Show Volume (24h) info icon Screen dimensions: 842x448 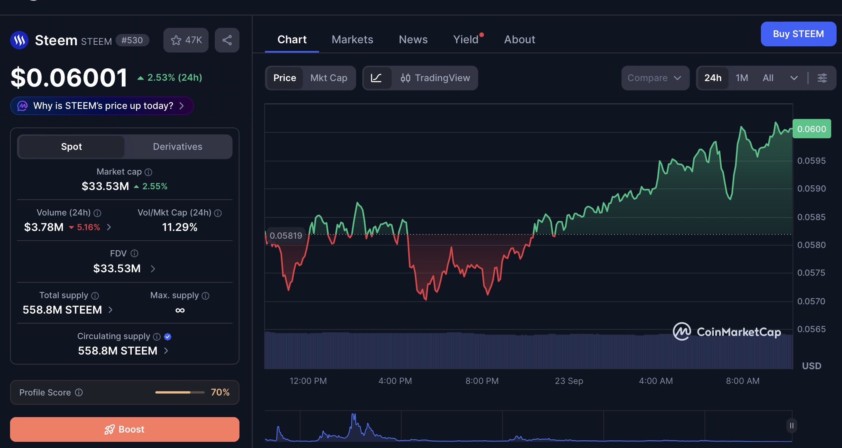(97, 213)
